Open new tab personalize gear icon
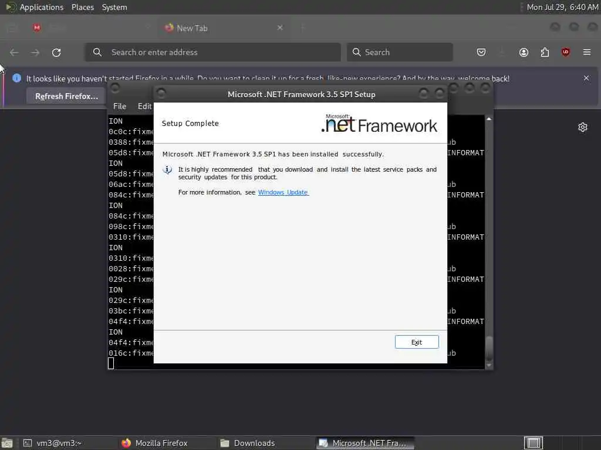The height and width of the screenshot is (450, 601). pos(583,127)
